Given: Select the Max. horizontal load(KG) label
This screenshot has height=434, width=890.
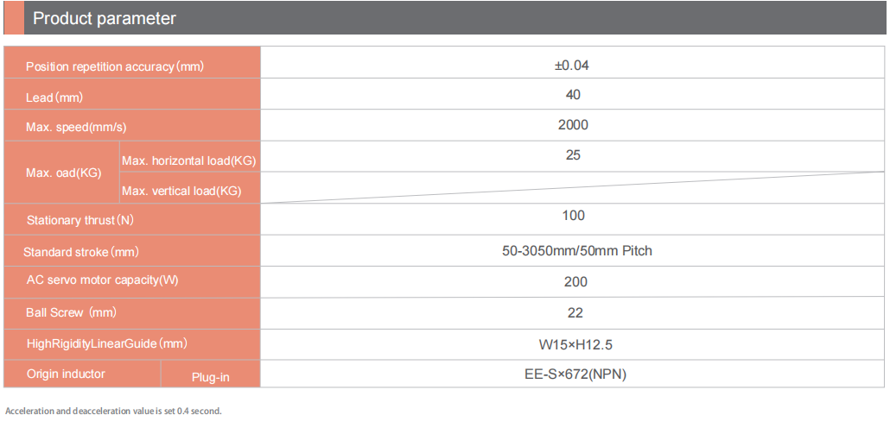Looking at the screenshot, I should point(188,160).
